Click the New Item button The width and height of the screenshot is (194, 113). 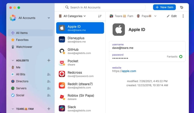[164, 7]
